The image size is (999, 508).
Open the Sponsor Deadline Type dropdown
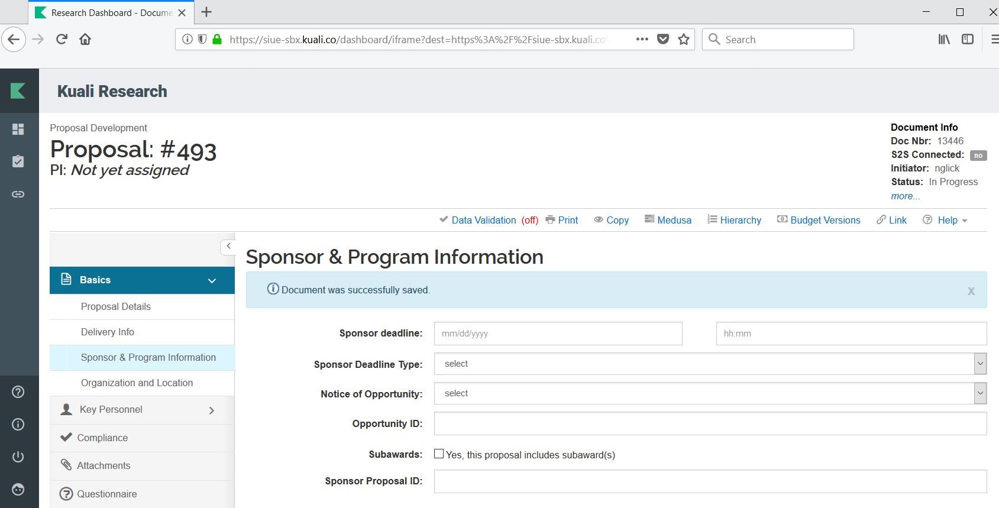point(710,364)
